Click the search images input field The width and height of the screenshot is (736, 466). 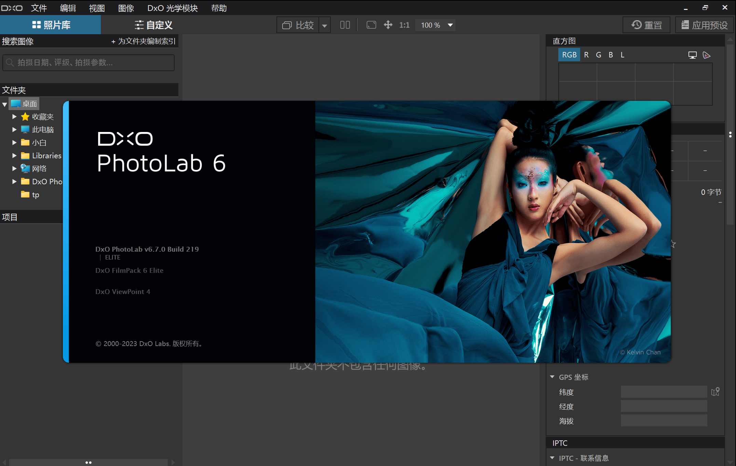(88, 63)
